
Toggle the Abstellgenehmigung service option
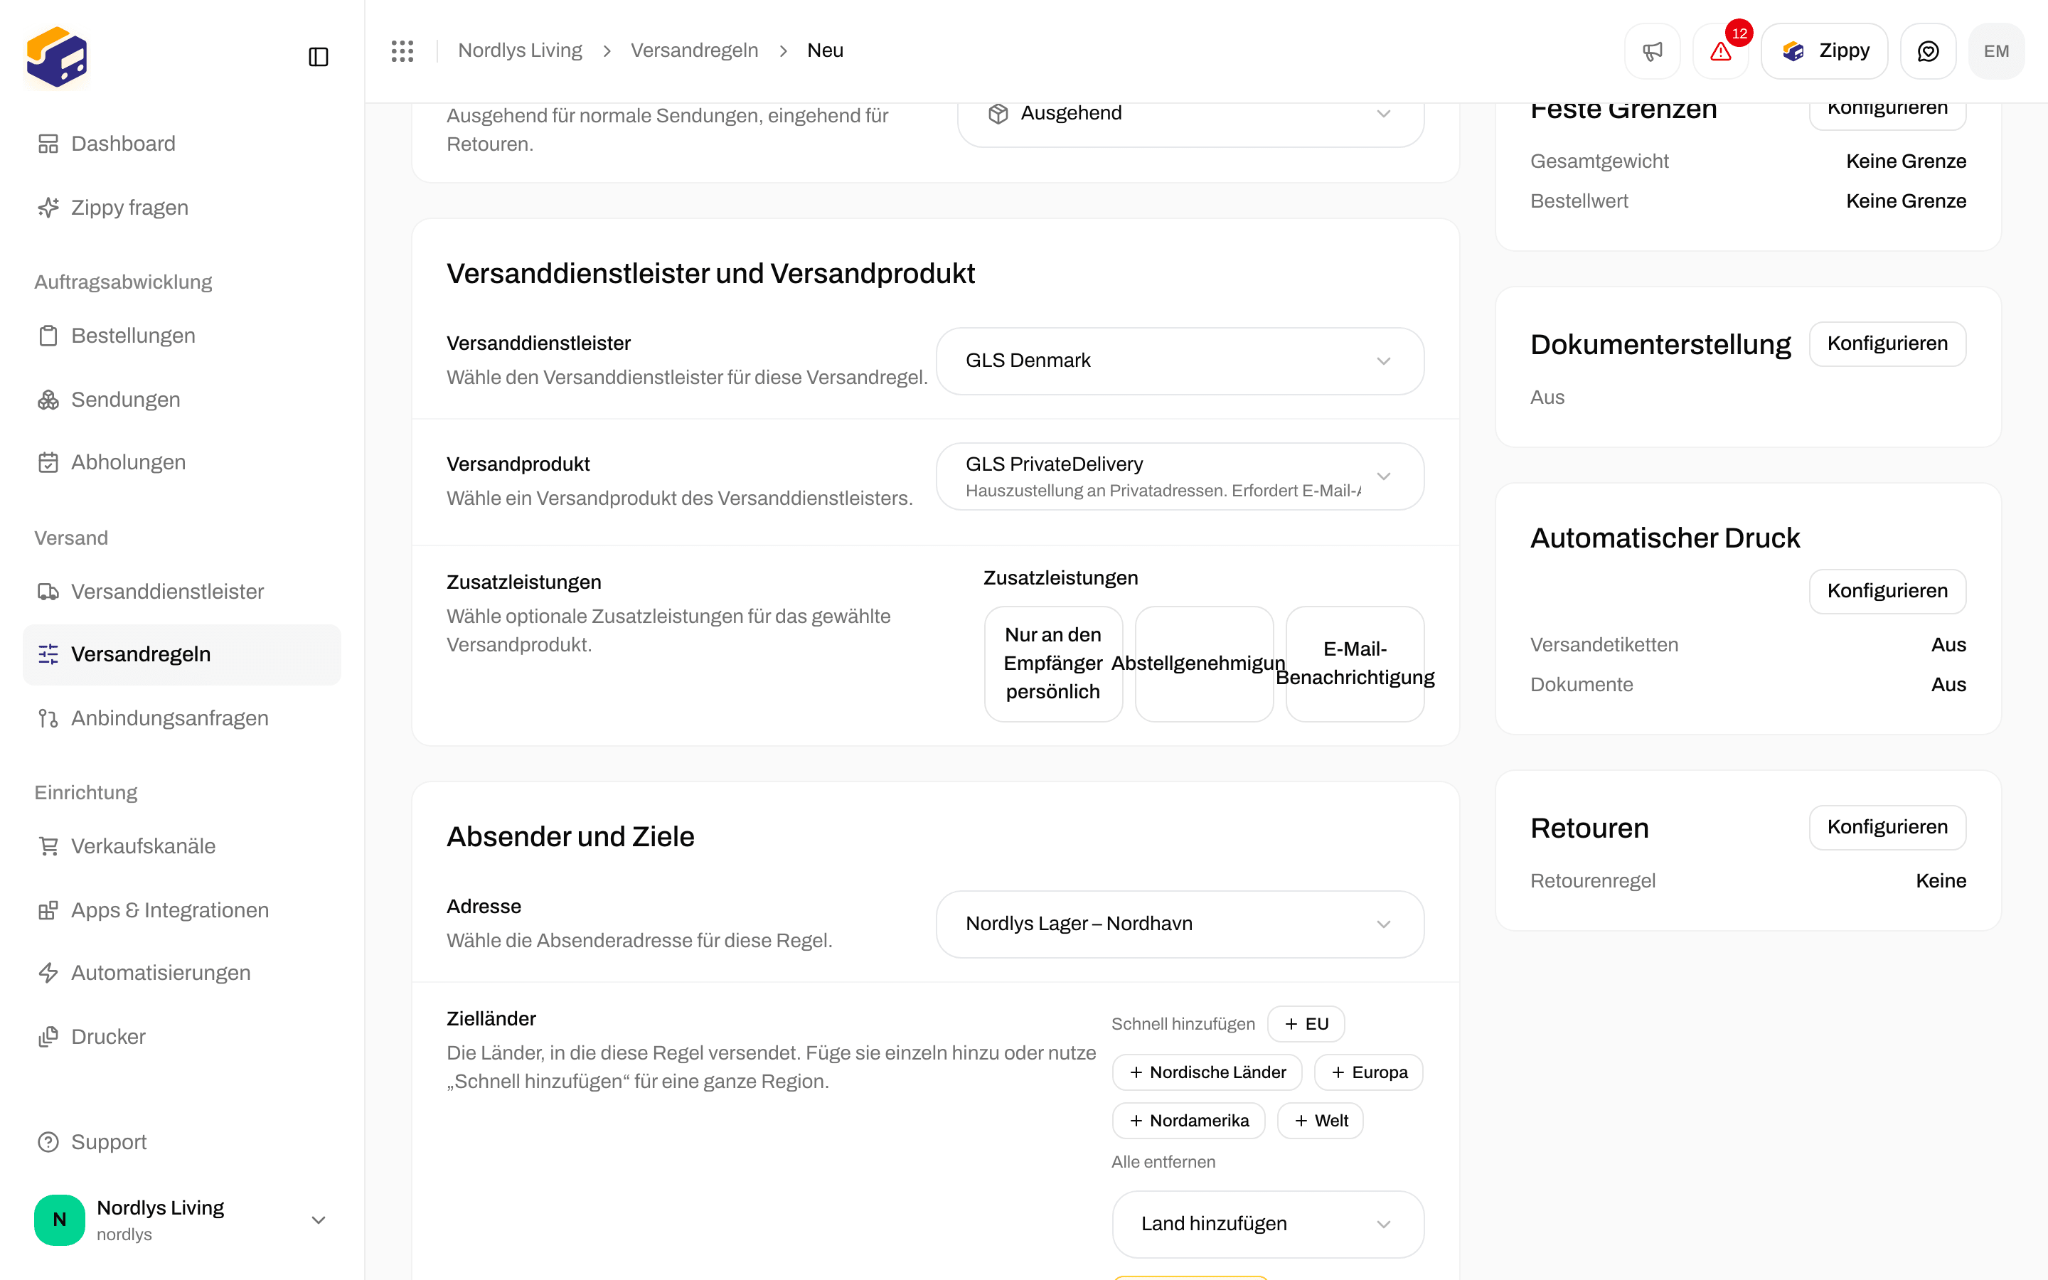tap(1204, 663)
